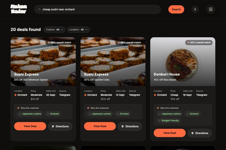Viewport: 226px width, 150px height.
Task: Click the sushi photo on the 30% Off card
Action: click(113, 62)
